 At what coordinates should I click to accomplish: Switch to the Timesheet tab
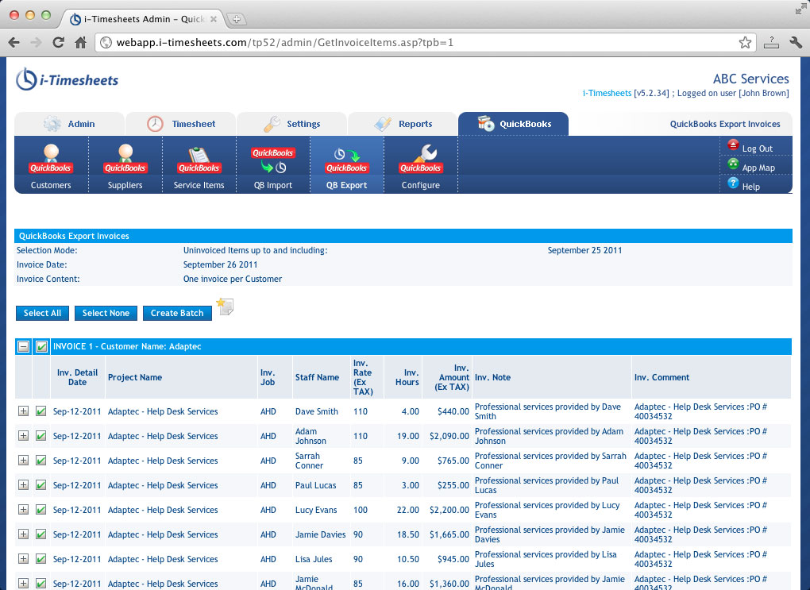coord(181,124)
